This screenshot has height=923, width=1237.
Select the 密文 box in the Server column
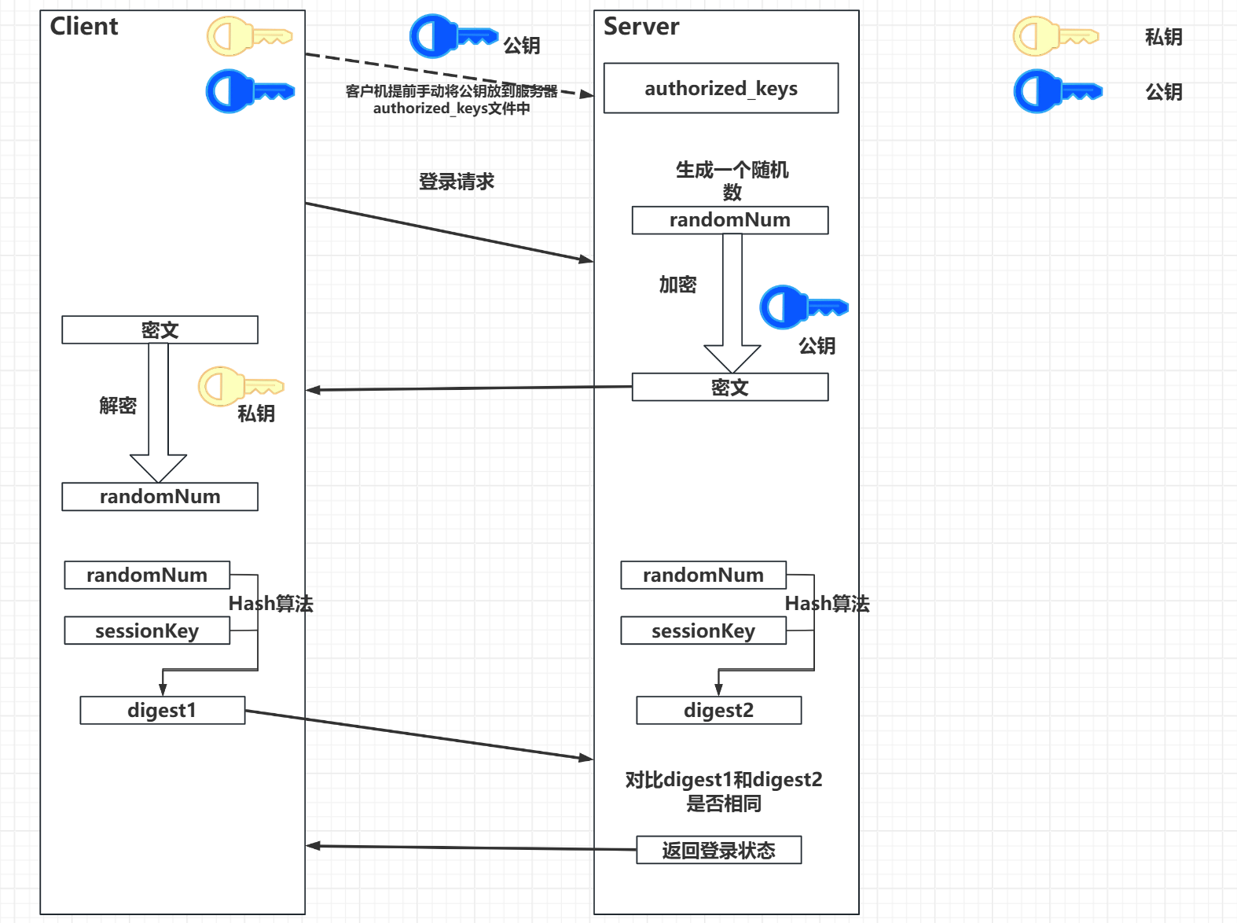[x=730, y=387]
